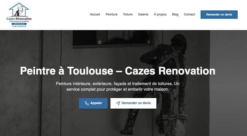247x136 pixels.
Task: Visit the À propos page
Action: tap(160, 15)
